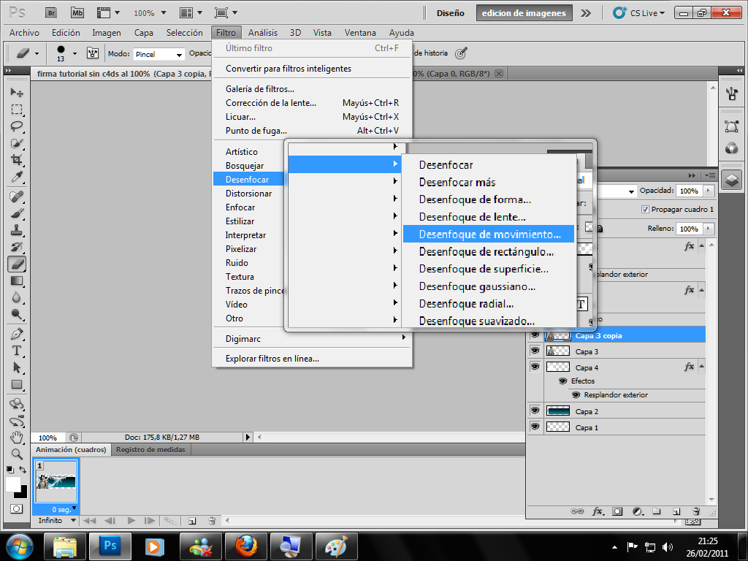Select the Zoom magnifier tool
748x561 pixels.
pos(17,454)
